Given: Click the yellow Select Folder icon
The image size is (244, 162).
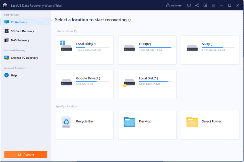Looking at the screenshot, I should tap(192, 122).
